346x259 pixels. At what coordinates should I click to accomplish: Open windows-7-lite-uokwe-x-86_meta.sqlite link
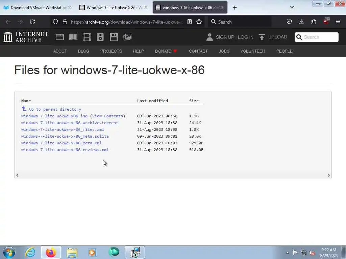(x=65, y=136)
